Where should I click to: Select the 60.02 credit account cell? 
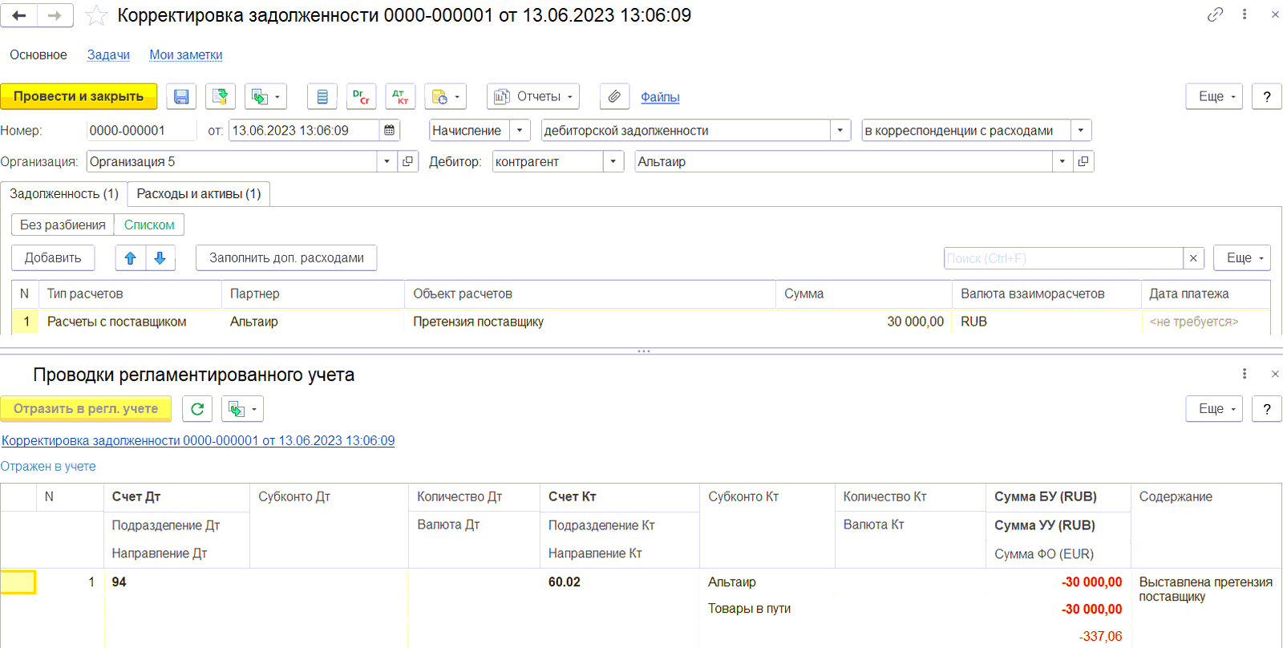coord(620,582)
